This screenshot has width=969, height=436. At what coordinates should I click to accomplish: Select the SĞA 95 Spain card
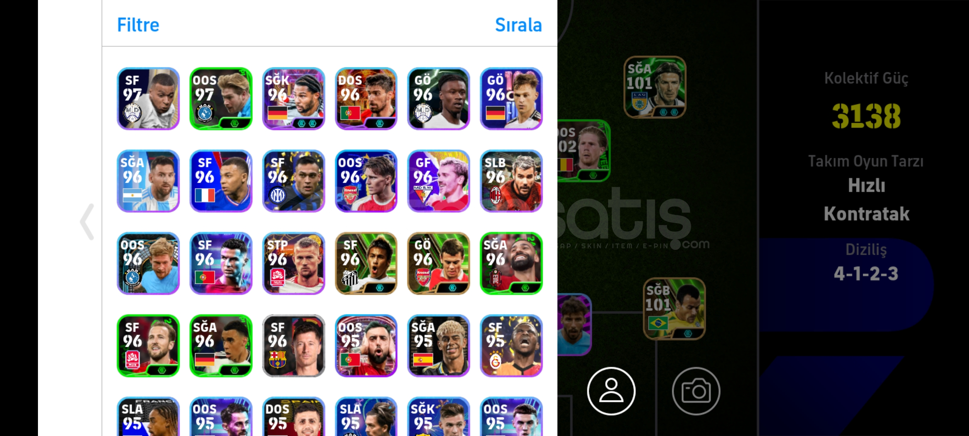(x=438, y=346)
